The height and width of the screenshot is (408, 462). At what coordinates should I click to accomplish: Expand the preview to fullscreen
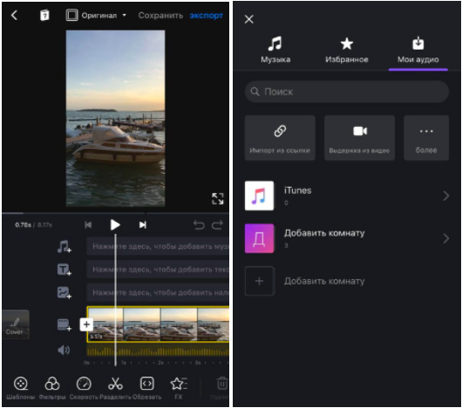pos(218,198)
